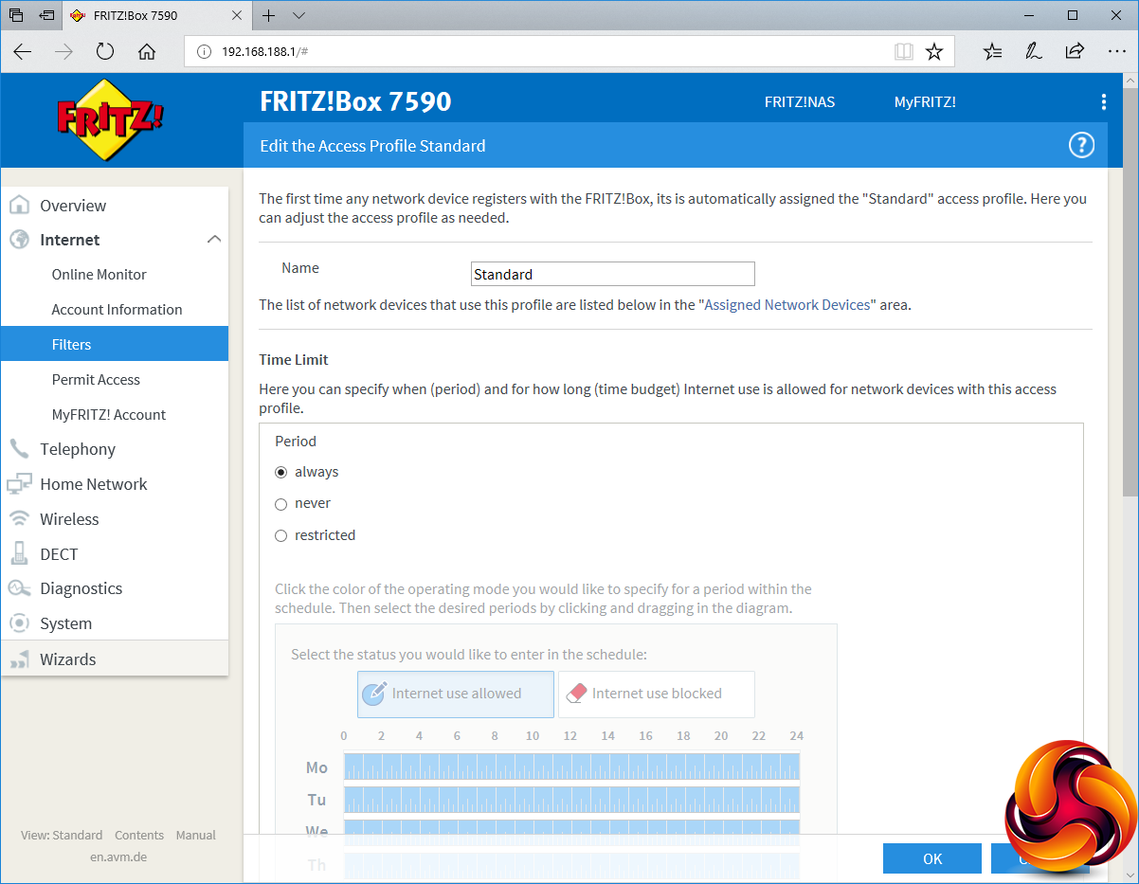Viewport: 1139px width, 884px height.
Task: Click the FRITZ! logo
Action: 111,118
